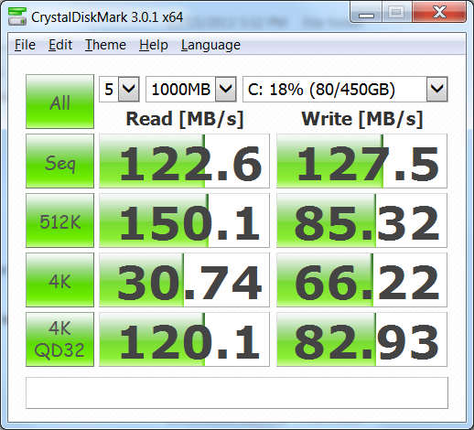
Task: Open the Edit menu
Action: [60, 45]
